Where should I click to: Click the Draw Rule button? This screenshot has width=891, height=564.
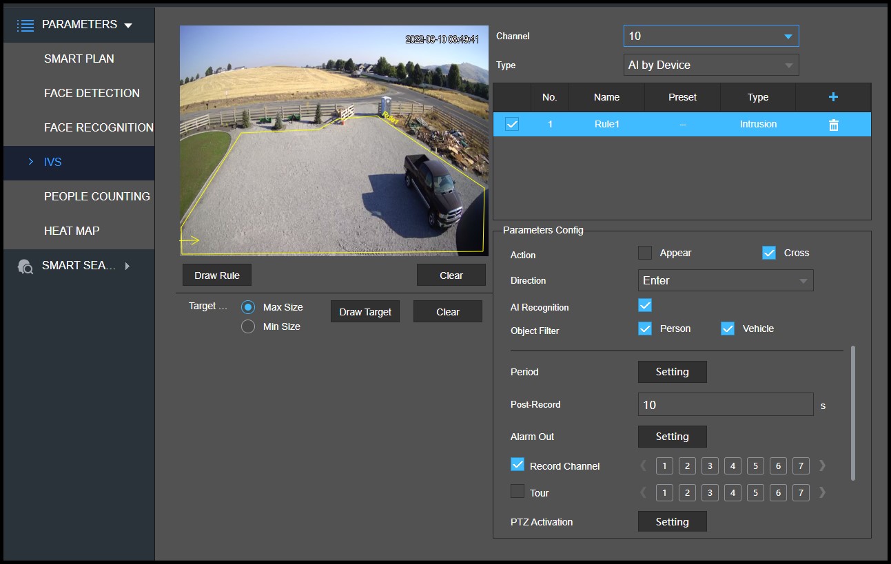click(217, 275)
